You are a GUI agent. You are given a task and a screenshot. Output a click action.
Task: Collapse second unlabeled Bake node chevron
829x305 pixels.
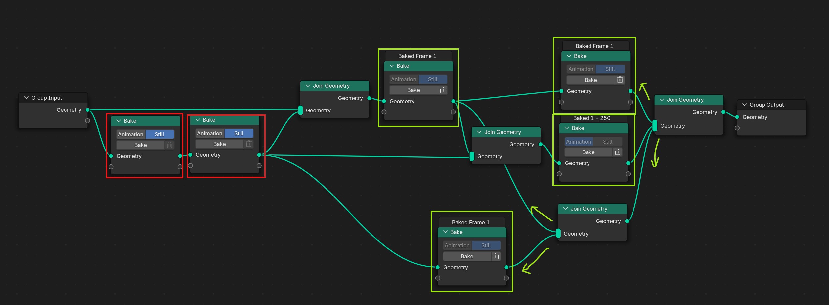(x=198, y=120)
